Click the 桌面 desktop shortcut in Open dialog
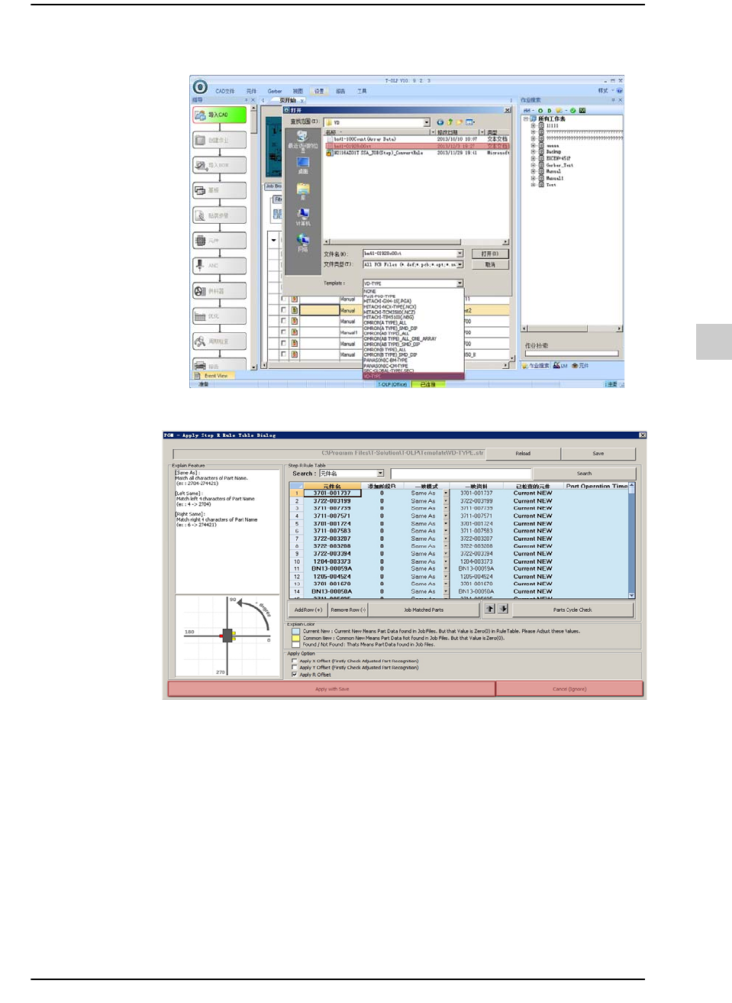 point(302,165)
